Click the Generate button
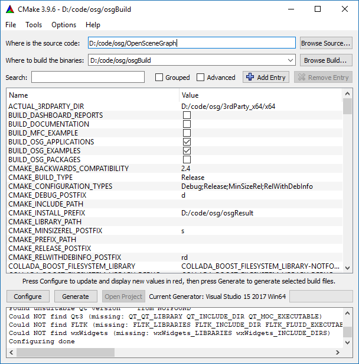The image size is (359, 364). 76,297
